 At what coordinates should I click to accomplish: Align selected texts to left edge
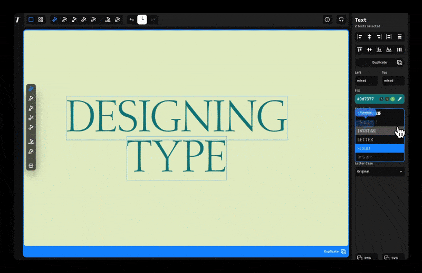point(360,37)
